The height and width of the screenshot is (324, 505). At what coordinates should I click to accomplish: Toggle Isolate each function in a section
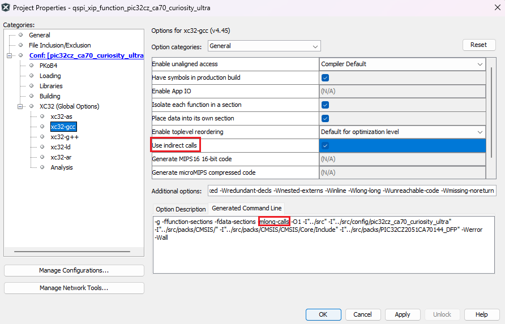tap(326, 105)
